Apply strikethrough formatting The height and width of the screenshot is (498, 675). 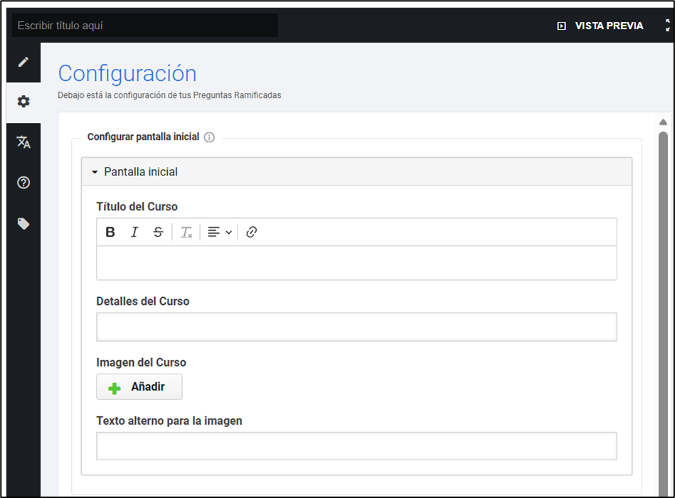point(158,232)
